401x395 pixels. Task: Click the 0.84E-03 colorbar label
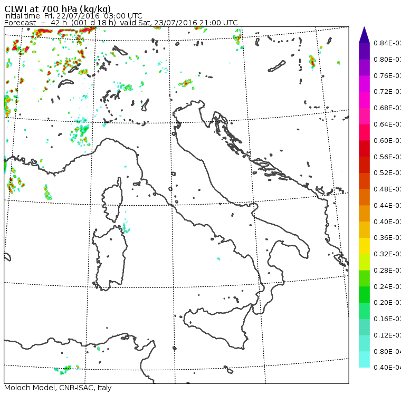[387, 43]
